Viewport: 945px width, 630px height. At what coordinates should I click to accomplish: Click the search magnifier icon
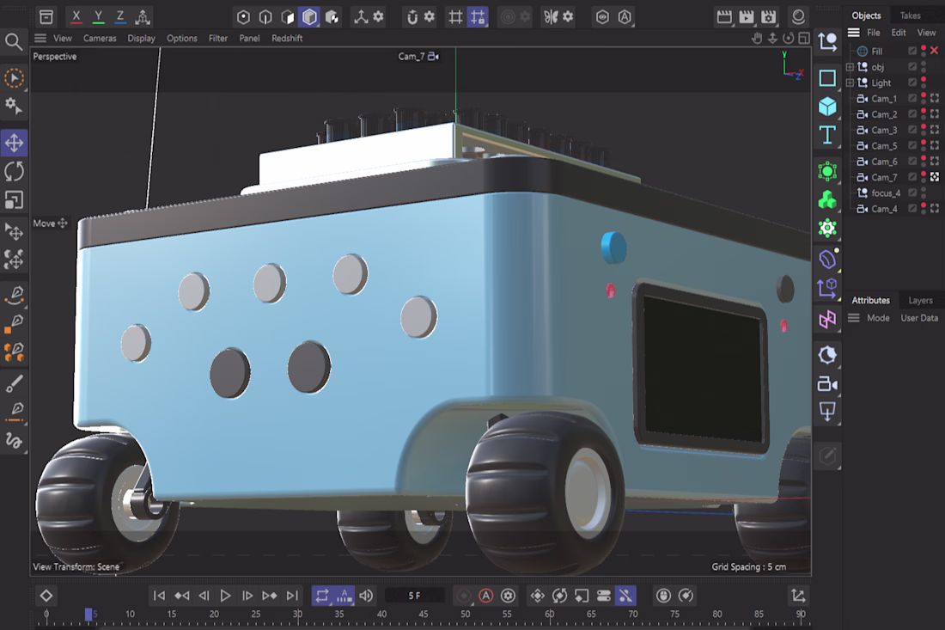(13, 41)
